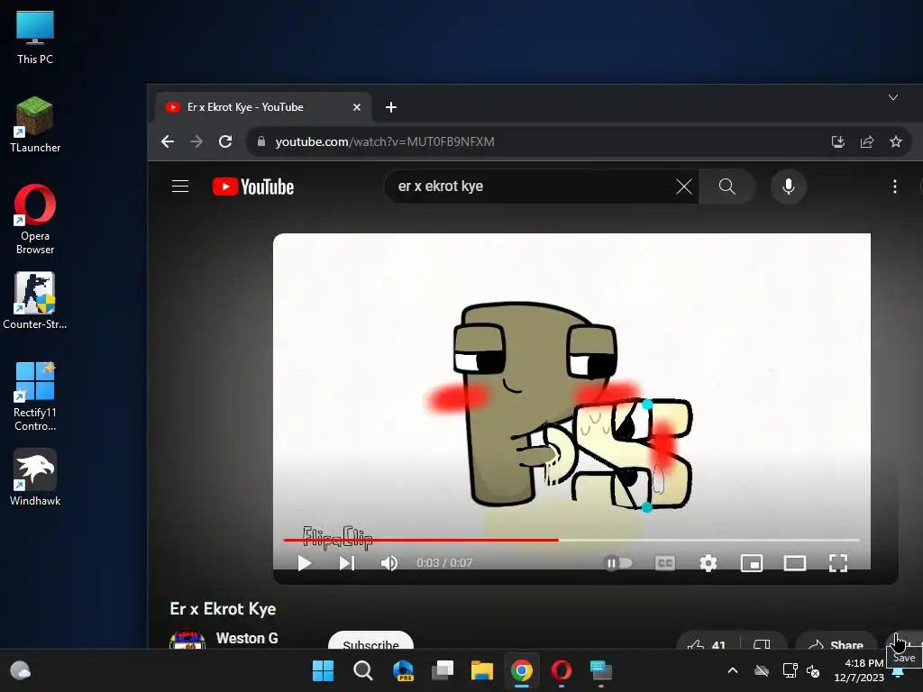Enter full screen mode

click(838, 563)
